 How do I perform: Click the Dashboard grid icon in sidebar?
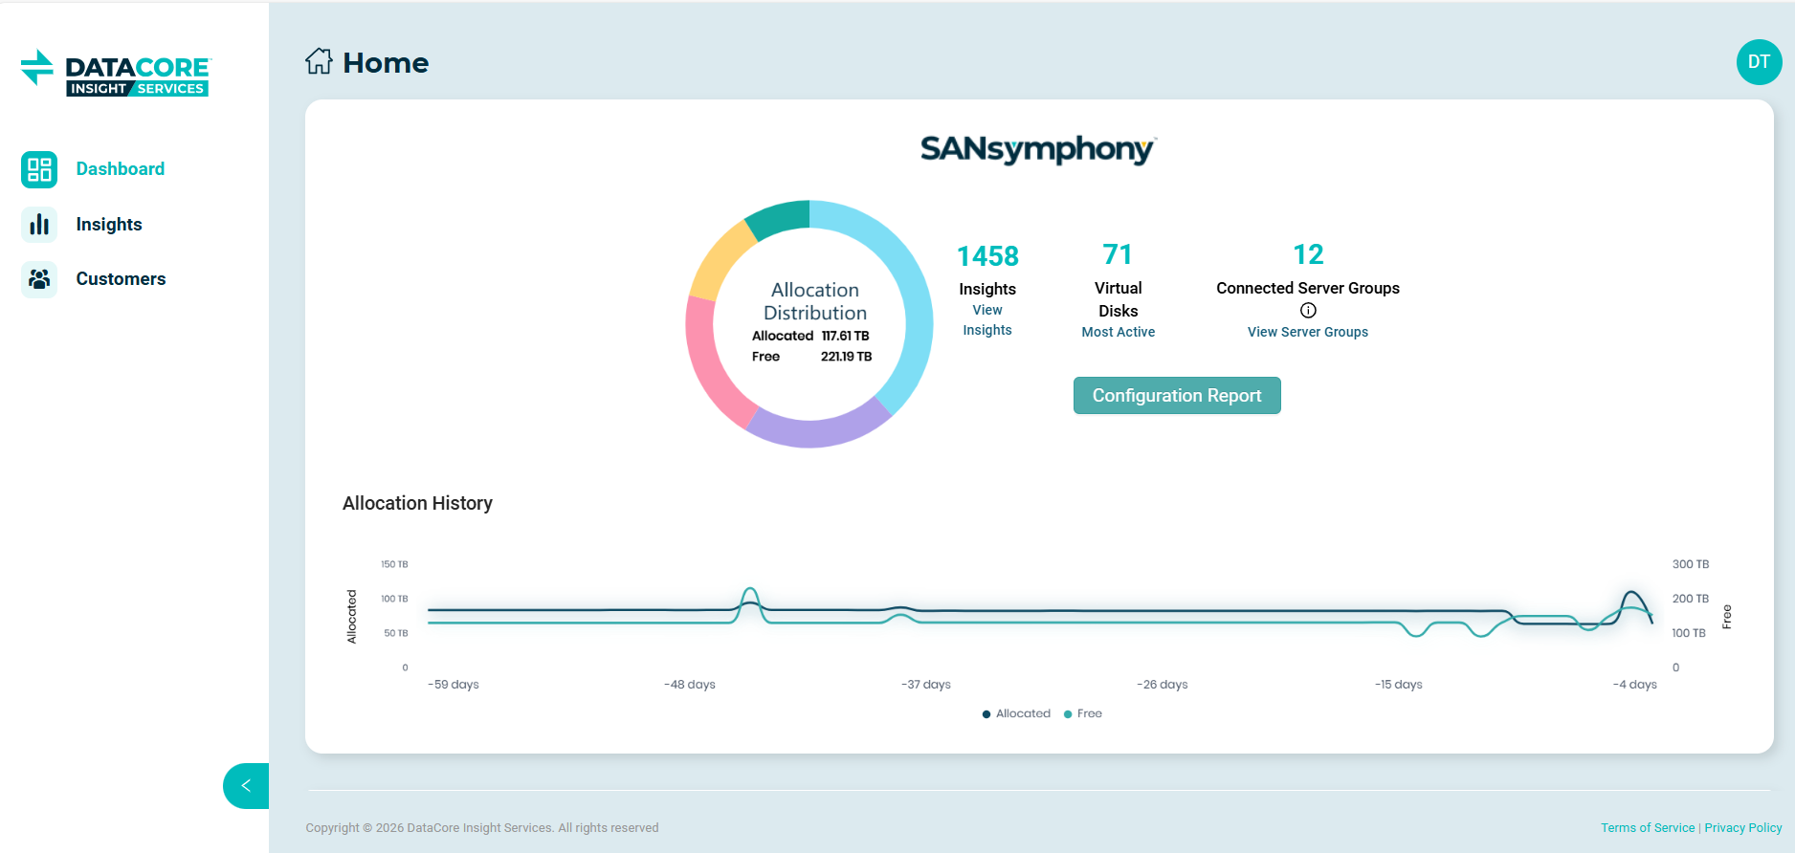39,170
